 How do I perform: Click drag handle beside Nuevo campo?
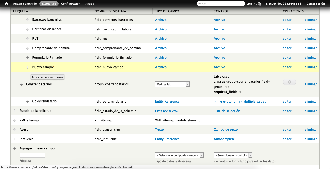click(28, 67)
